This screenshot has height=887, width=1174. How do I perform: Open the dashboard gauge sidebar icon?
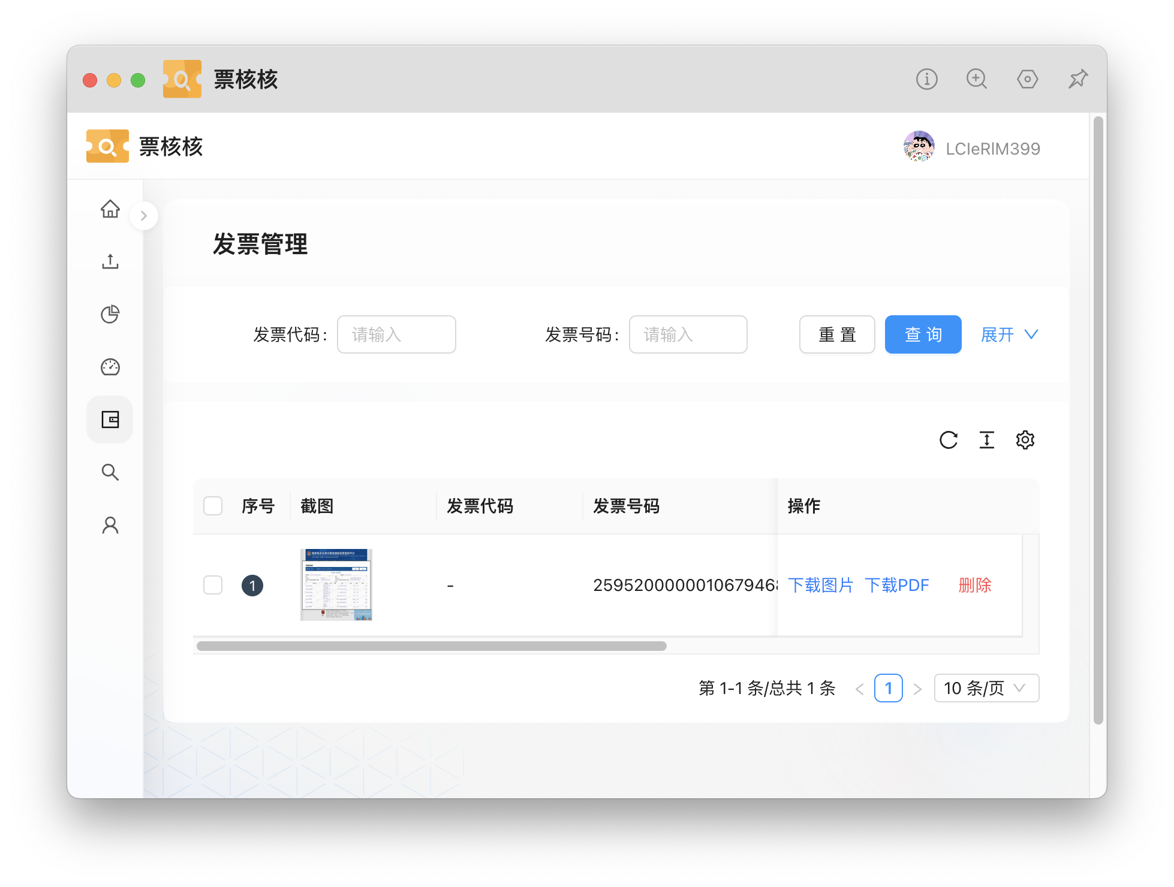[110, 367]
